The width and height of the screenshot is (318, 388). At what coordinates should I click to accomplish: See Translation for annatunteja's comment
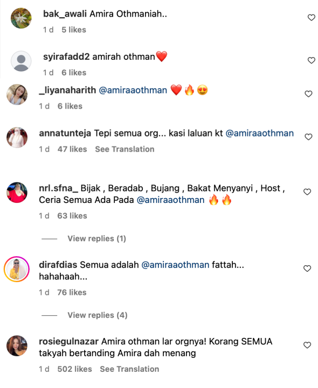tap(125, 149)
